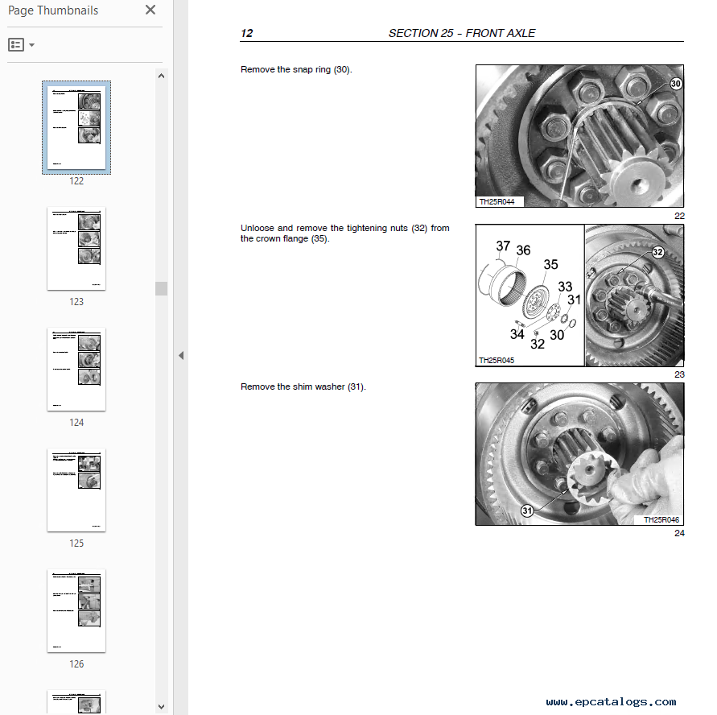Viewport: 717px width, 715px height.
Task: Click the page number '12' in header
Action: click(x=246, y=33)
